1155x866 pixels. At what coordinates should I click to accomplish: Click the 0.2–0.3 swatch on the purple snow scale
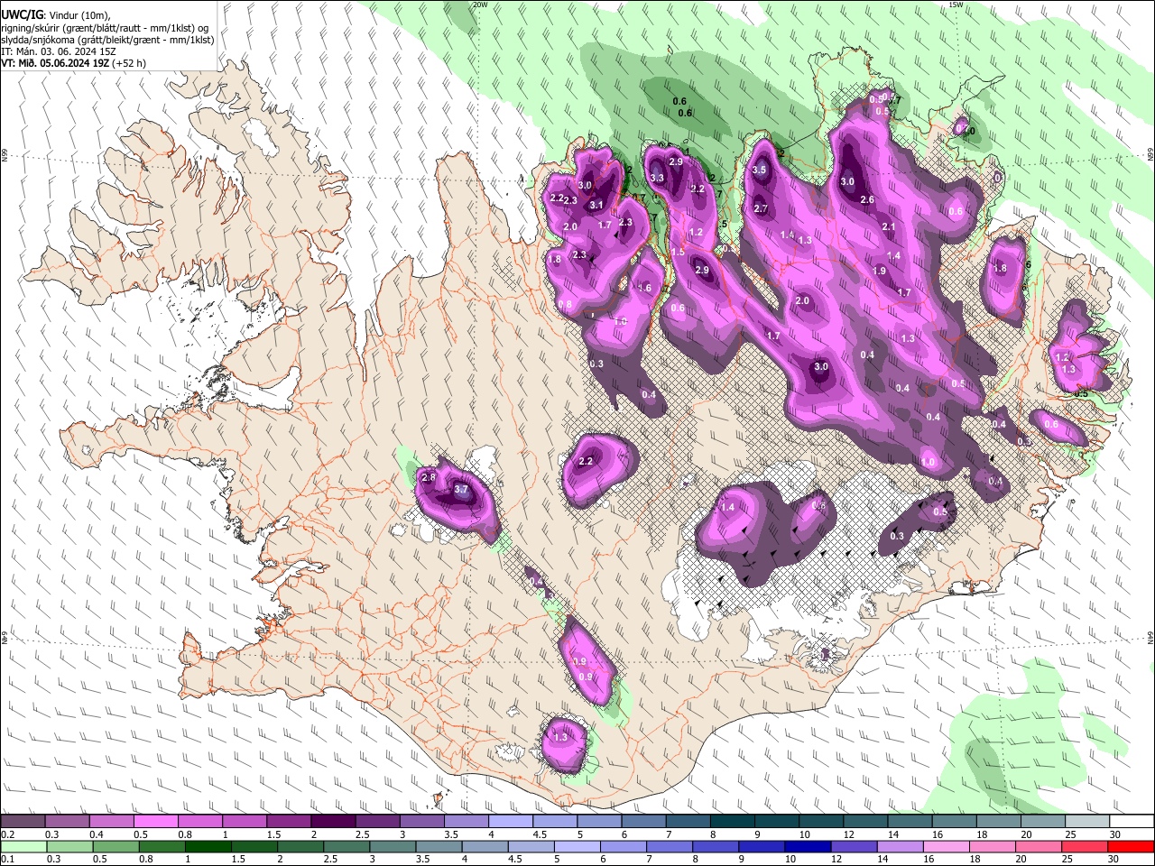point(23,821)
